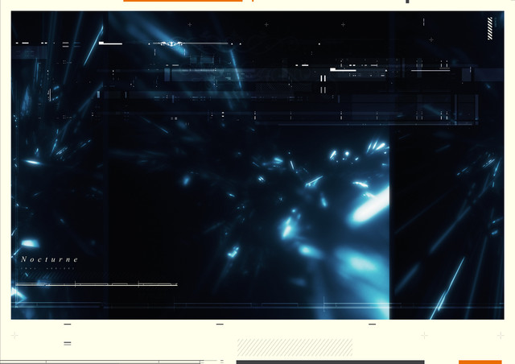Viewport: 515px width, 364px height.
Task: Open the large Nocturne artwork image
Action: point(257,165)
